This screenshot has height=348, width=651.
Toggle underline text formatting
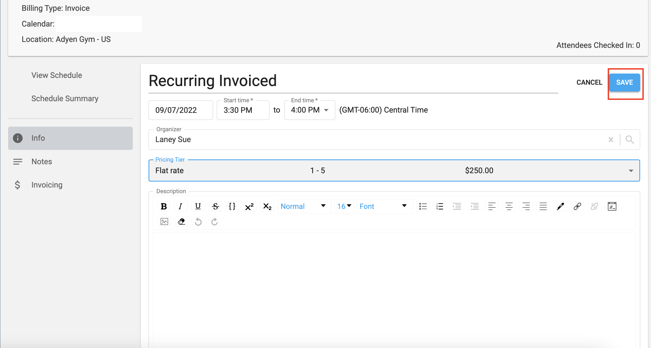pos(198,206)
